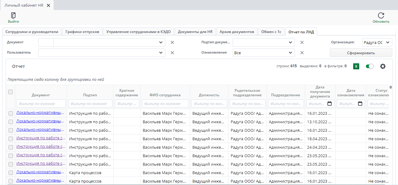Screen dimensions: 398x185
Task: Expand the Пользователь dropdown
Action: (102, 53)
